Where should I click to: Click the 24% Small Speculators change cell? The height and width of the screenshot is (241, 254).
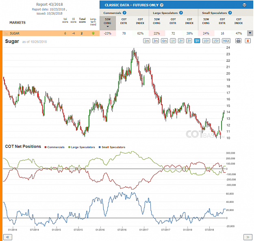click(x=206, y=33)
